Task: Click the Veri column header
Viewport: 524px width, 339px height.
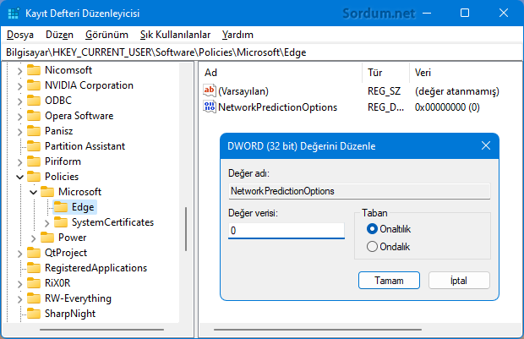Action: click(x=465, y=73)
